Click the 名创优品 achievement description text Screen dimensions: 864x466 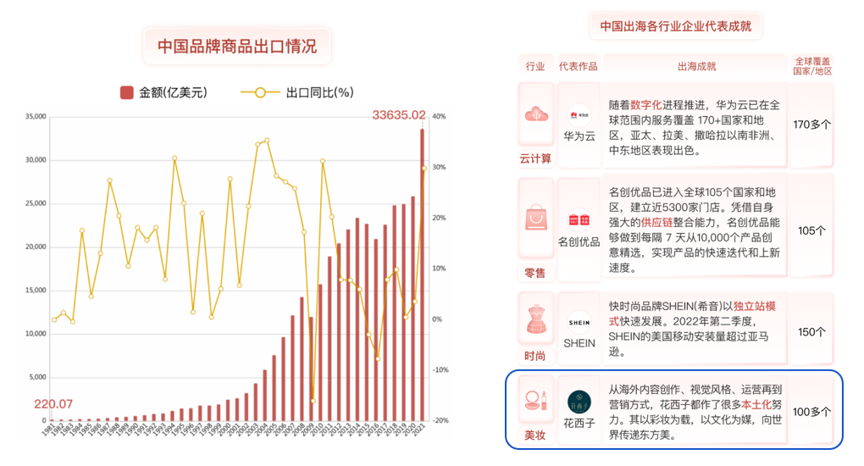(x=695, y=230)
